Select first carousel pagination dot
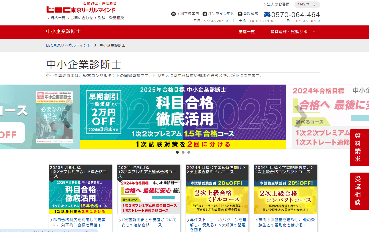The image size is (369, 232). point(177,152)
